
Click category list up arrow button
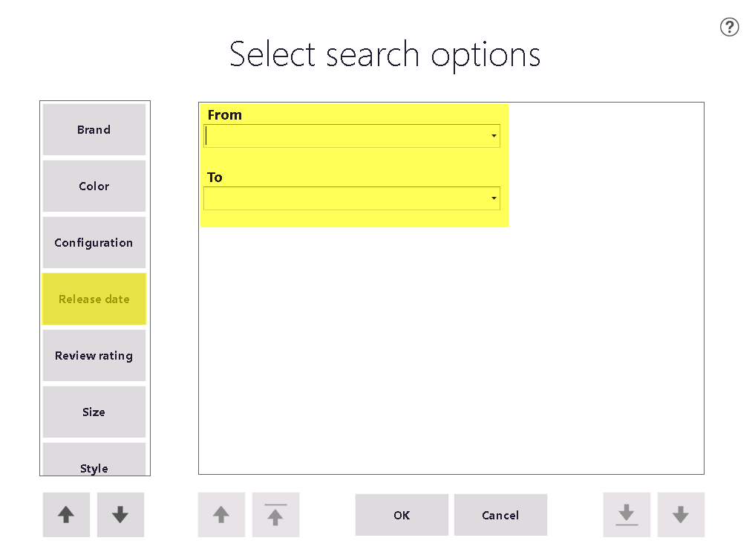[67, 515]
